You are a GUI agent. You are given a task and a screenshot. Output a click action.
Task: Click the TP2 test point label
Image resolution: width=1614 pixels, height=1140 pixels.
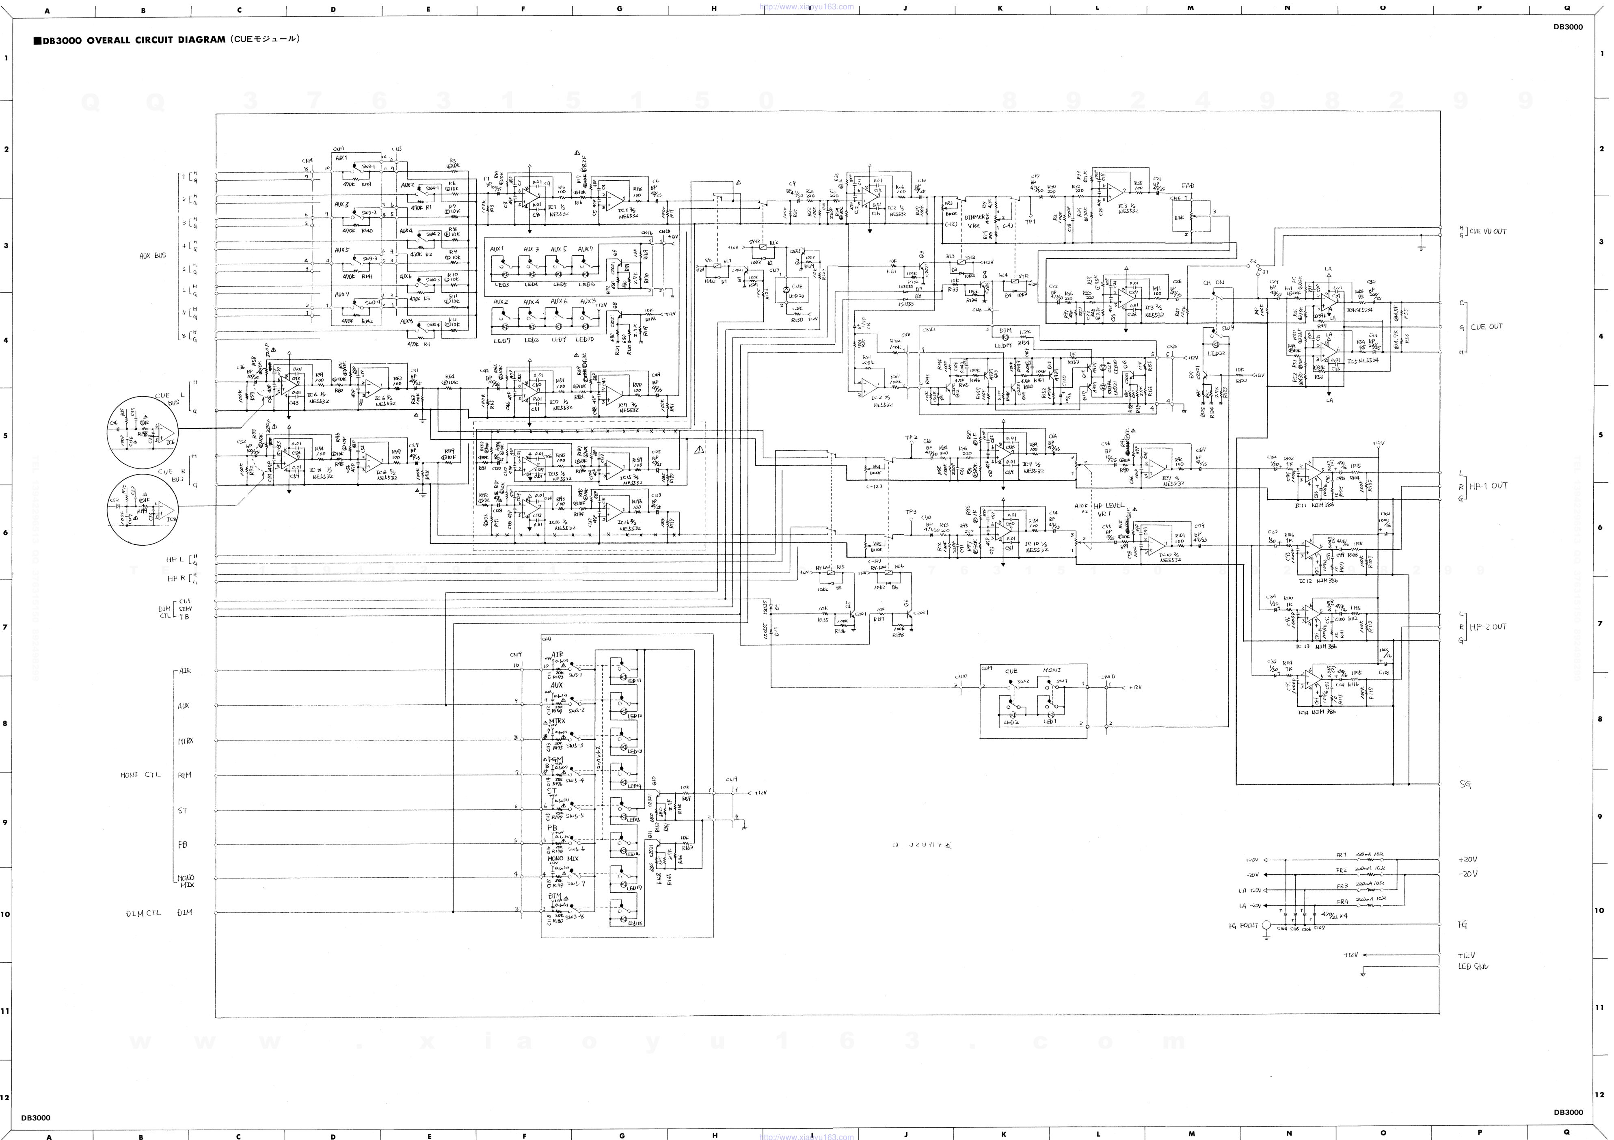click(x=911, y=438)
